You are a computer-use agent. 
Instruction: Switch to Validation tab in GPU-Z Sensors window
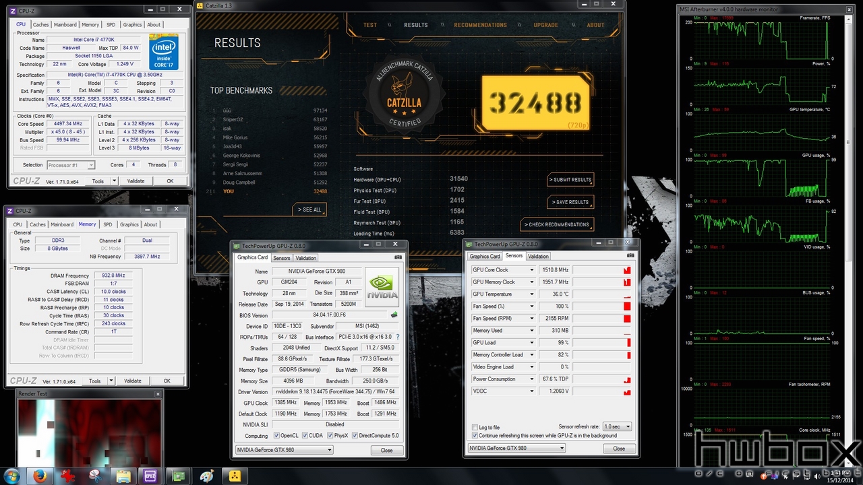tap(538, 256)
